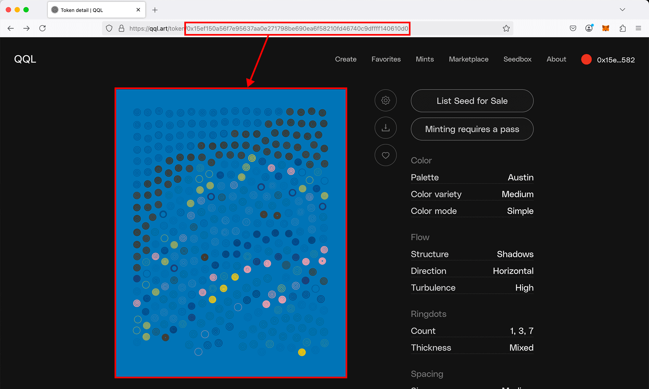
Task: Click the MetaMask fox extension icon
Action: [x=606, y=29]
